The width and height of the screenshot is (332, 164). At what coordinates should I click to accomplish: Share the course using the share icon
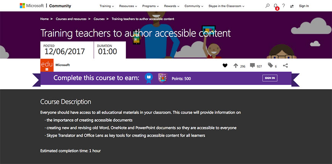click(x=285, y=66)
